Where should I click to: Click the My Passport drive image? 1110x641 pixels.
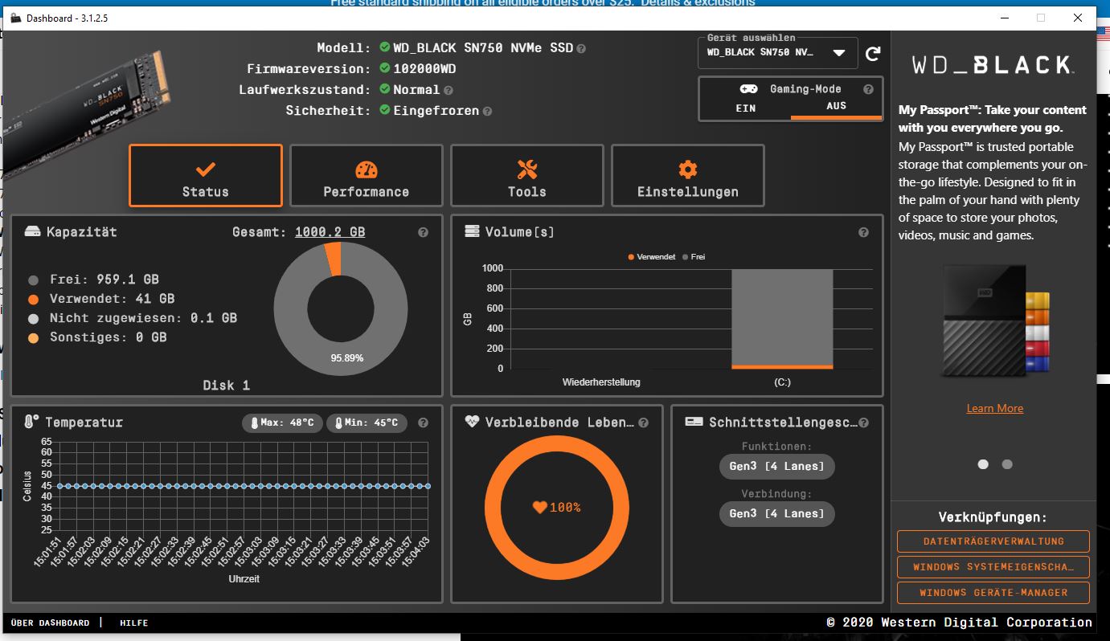click(995, 321)
